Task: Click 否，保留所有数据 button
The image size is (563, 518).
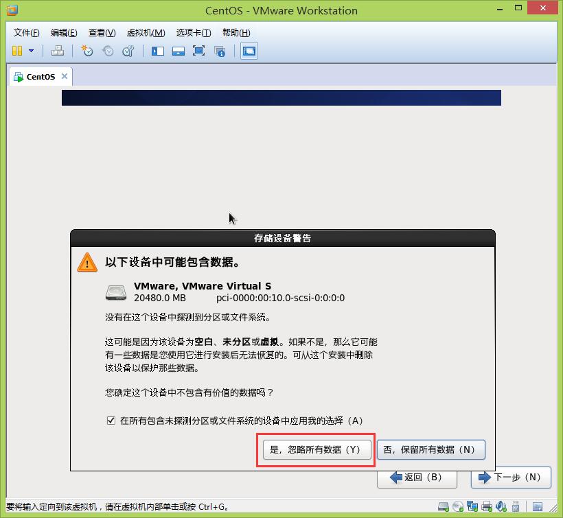Action: click(x=431, y=450)
